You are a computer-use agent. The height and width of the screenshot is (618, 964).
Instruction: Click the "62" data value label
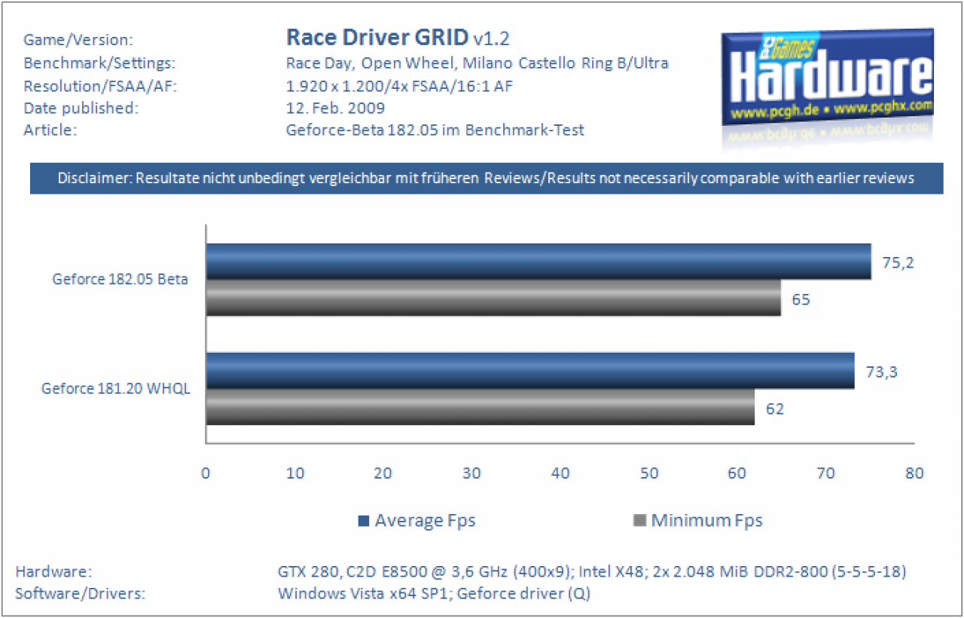pos(775,408)
